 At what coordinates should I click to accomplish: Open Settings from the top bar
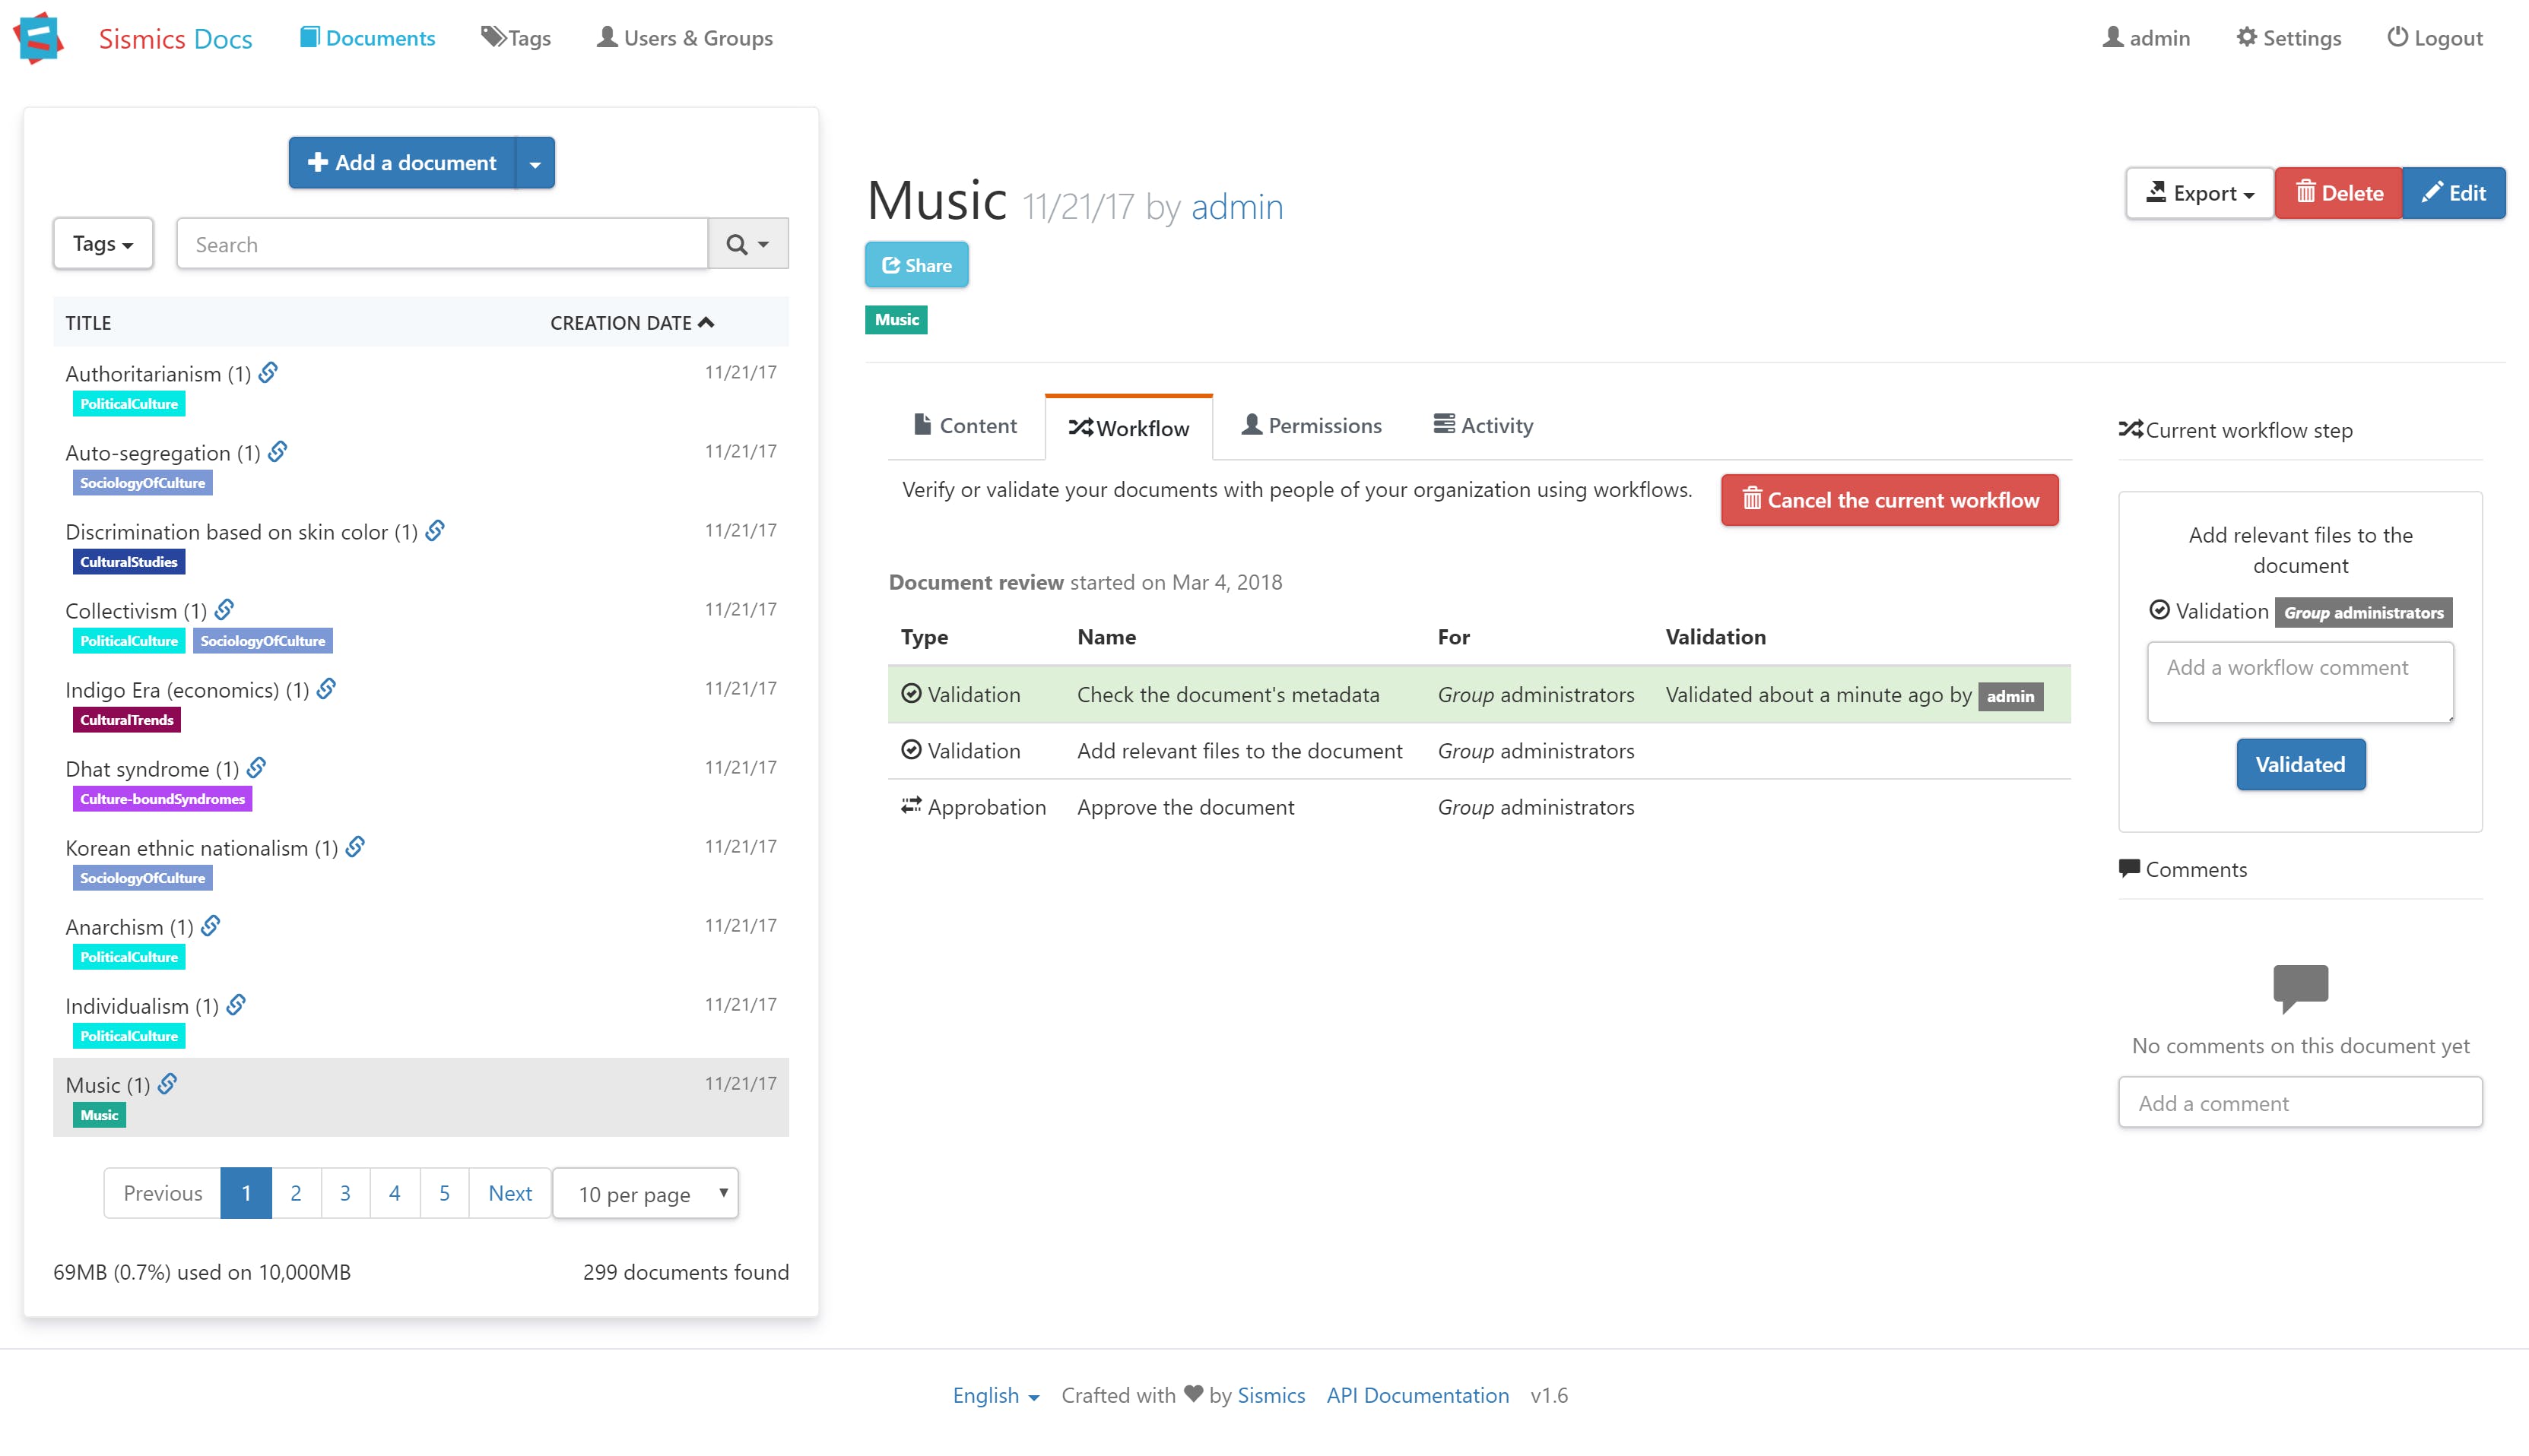(x=2289, y=38)
